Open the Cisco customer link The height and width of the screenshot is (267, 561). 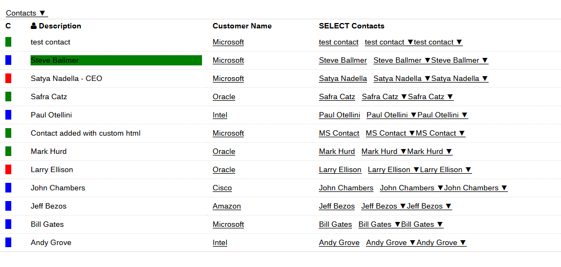coord(222,188)
